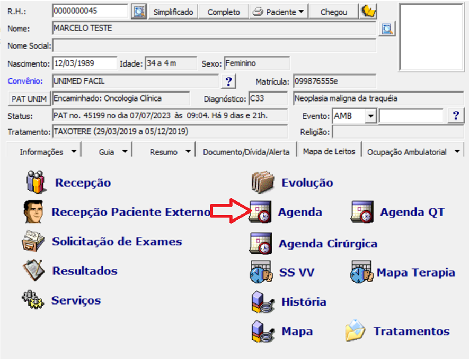
Task: Click the Nome Social field
Action: pyautogui.click(x=214, y=46)
